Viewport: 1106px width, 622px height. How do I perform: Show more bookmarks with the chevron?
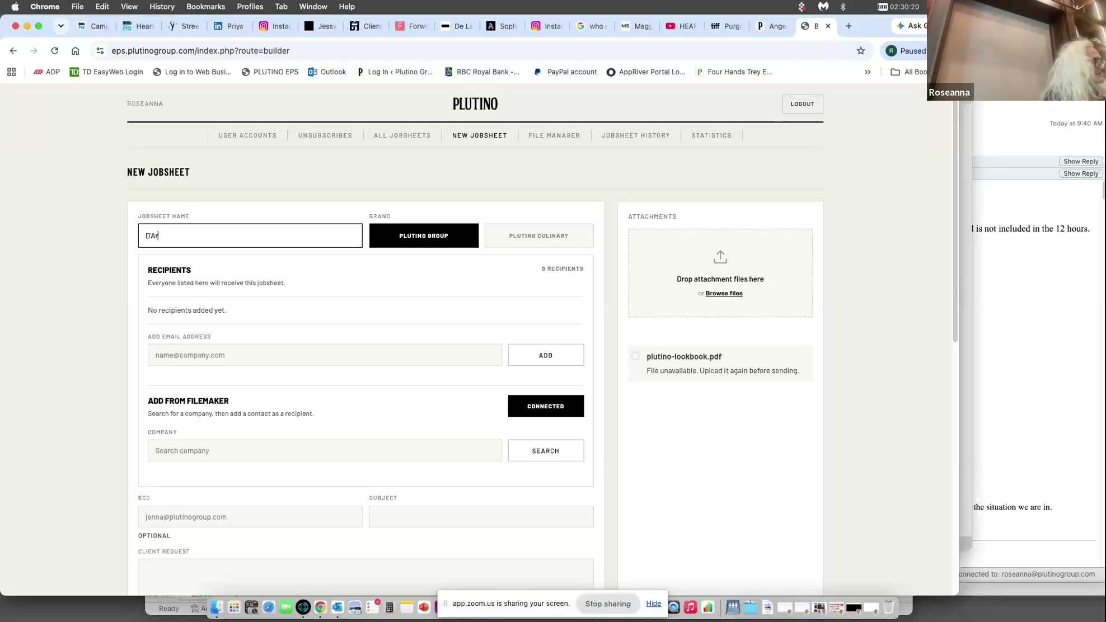tap(868, 72)
